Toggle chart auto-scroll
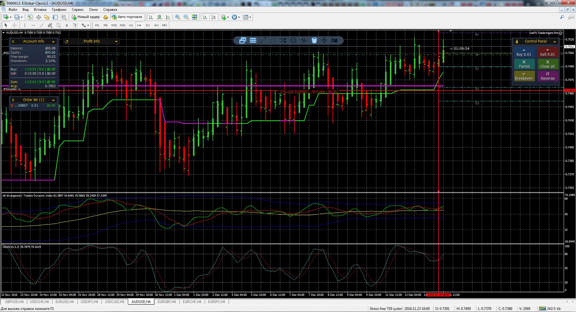The image size is (576, 312). coord(205,17)
